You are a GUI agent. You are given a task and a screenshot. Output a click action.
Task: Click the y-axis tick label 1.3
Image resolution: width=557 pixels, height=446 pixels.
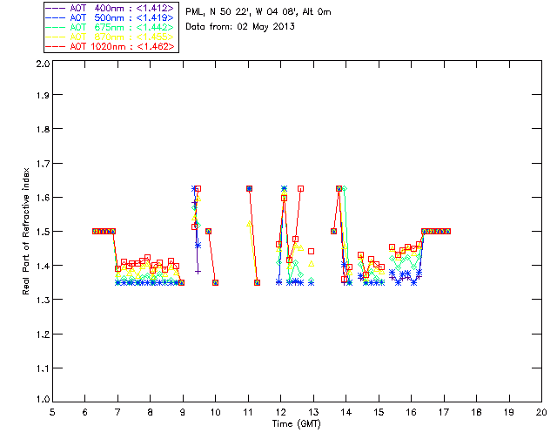point(43,300)
